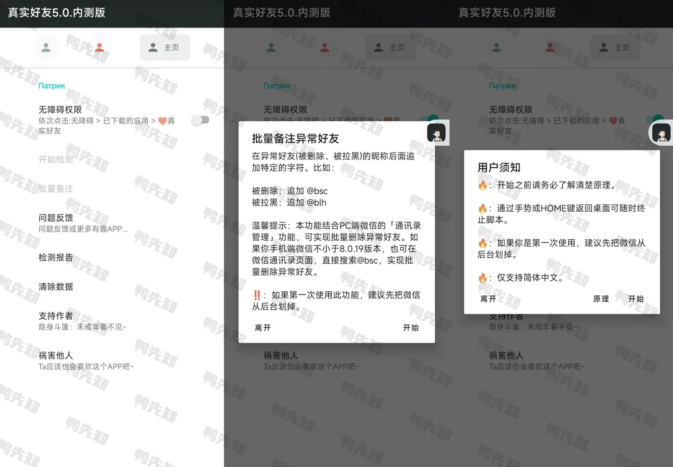
Task: Open the 问题反馈 feedback option
Action: (56, 218)
